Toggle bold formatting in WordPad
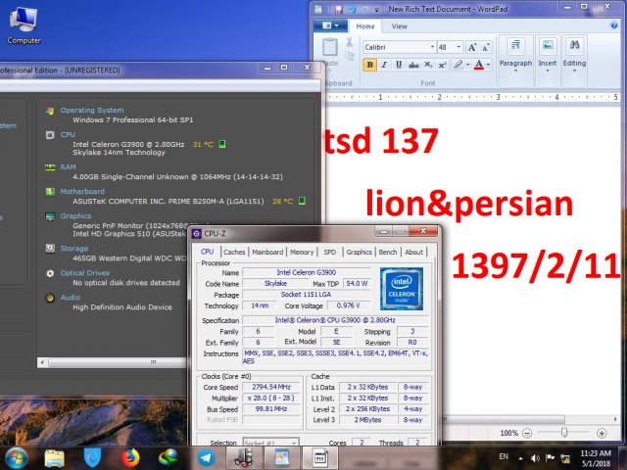This screenshot has width=627, height=470. click(x=370, y=65)
